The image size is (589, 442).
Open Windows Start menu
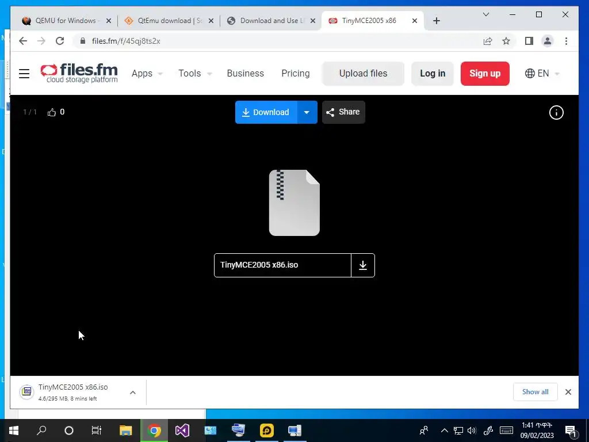14,430
